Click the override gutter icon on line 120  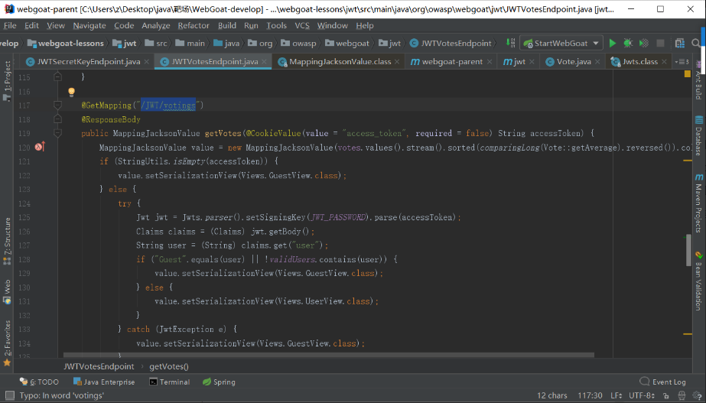(x=40, y=147)
